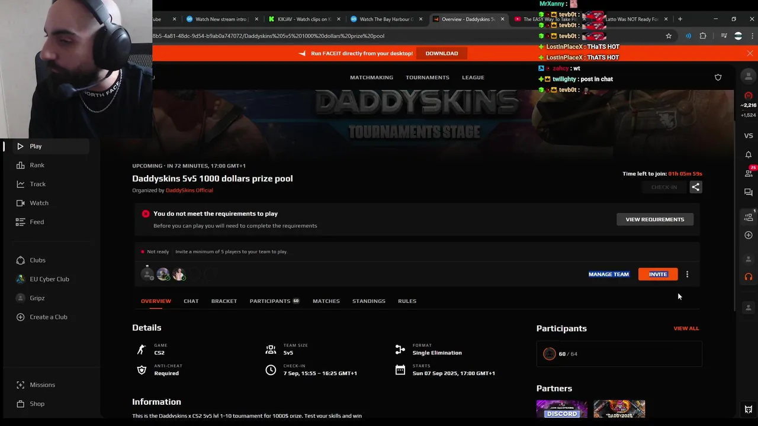The image size is (758, 426).
Task: Click the FACEIT logo at bottom right
Action: point(749,409)
